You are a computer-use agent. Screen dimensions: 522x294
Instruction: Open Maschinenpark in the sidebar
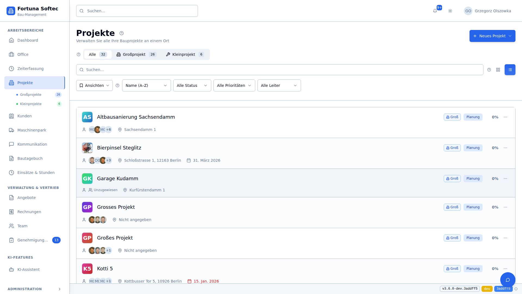(32, 130)
